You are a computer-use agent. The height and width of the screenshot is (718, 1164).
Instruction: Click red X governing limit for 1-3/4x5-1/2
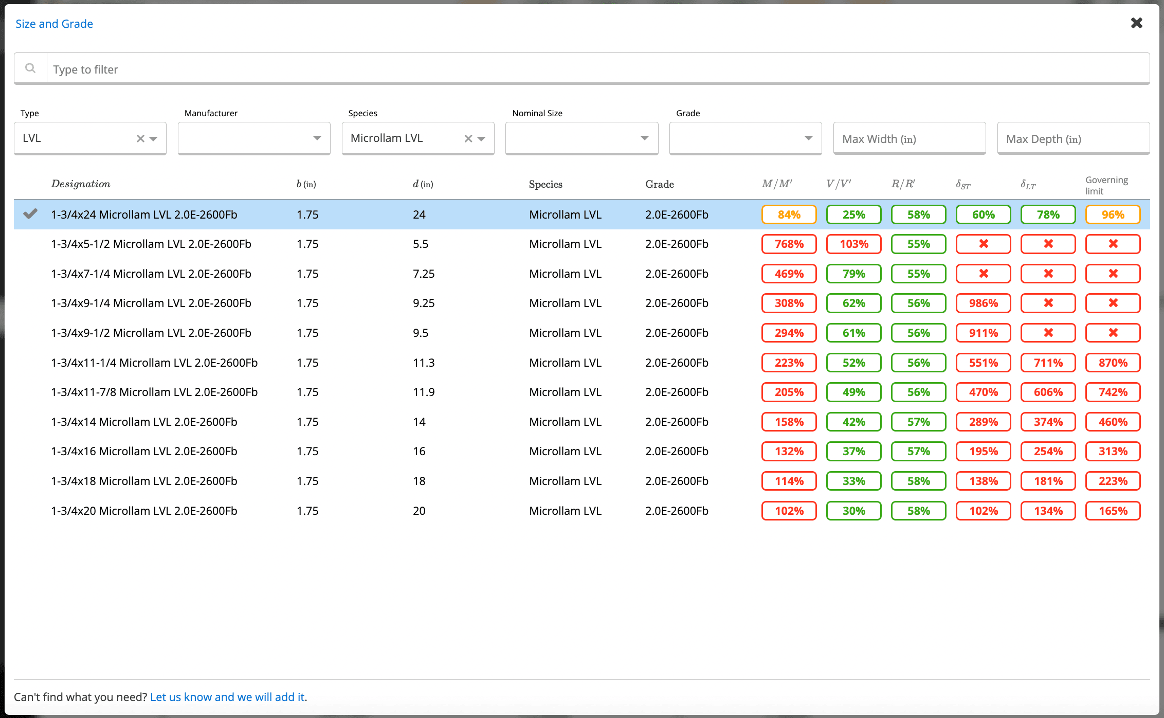click(1113, 244)
